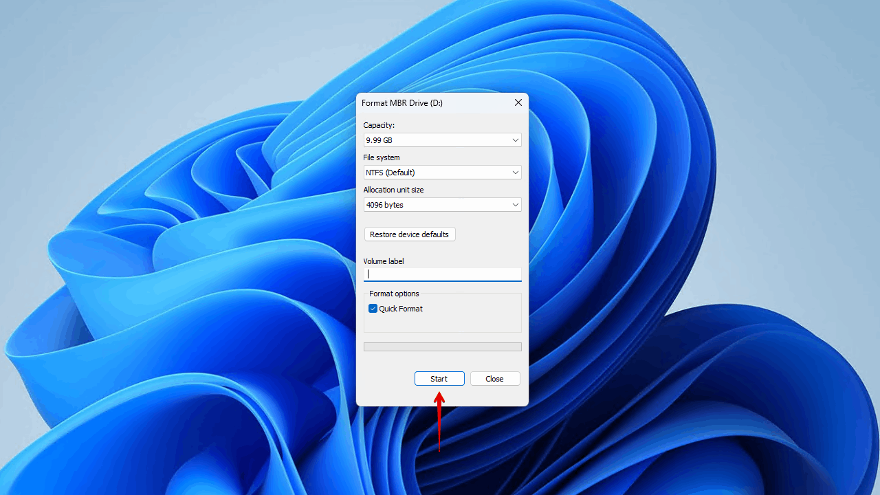The height and width of the screenshot is (495, 880).
Task: Select the 4096 bytes allocation value
Action: [x=412, y=204]
